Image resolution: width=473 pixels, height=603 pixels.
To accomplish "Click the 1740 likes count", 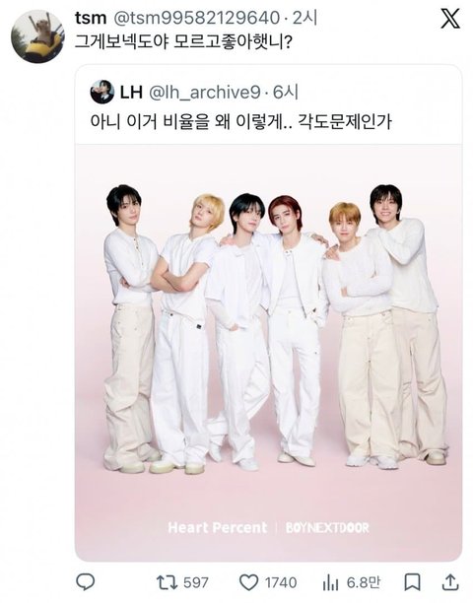I will click(x=281, y=582).
